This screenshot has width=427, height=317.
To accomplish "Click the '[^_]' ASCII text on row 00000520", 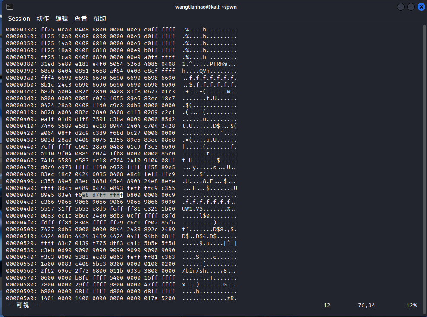I will pos(230,243).
